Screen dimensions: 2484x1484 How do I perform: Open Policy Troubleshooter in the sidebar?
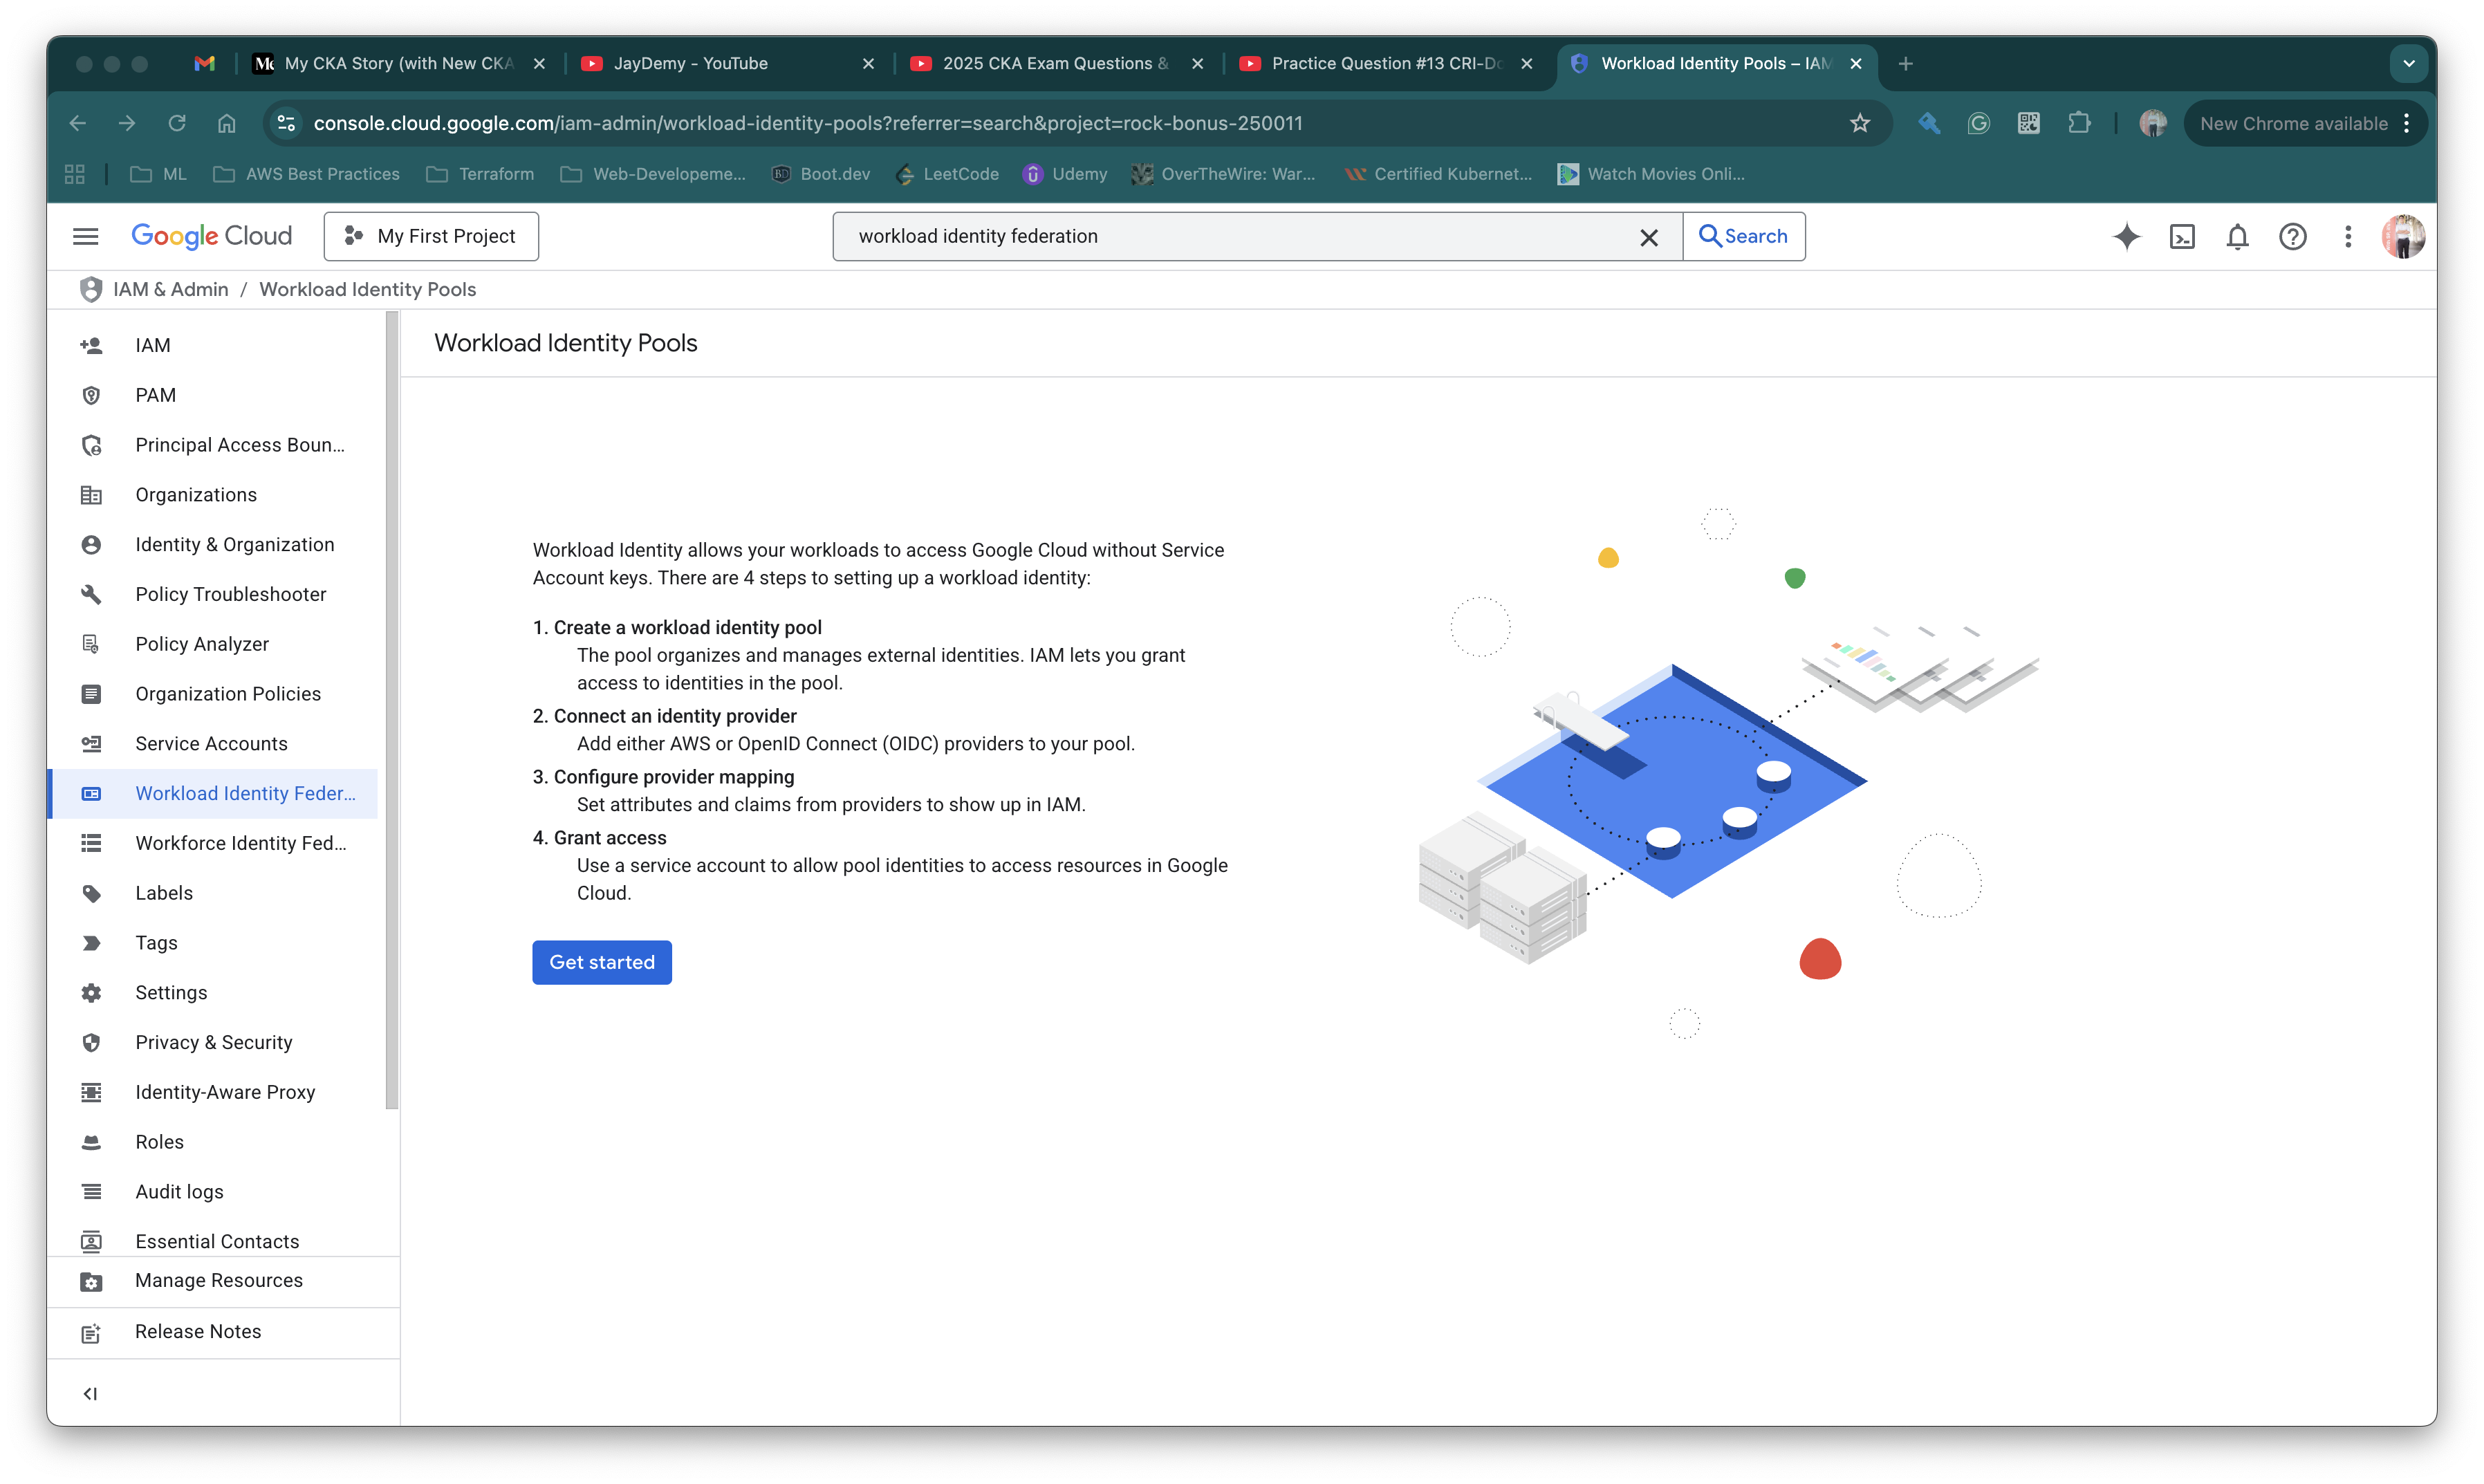[x=213, y=594]
